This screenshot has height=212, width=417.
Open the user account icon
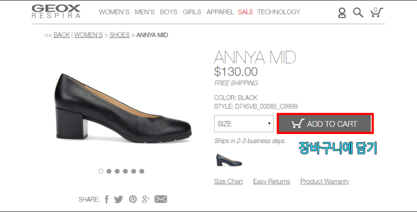pos(342,12)
